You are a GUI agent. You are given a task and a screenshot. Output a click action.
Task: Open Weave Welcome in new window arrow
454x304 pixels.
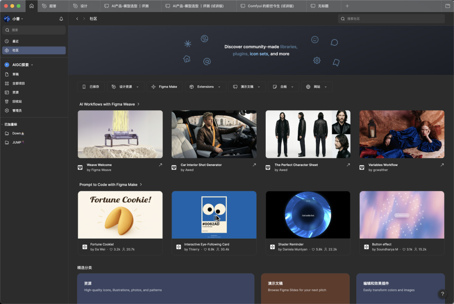(160, 165)
